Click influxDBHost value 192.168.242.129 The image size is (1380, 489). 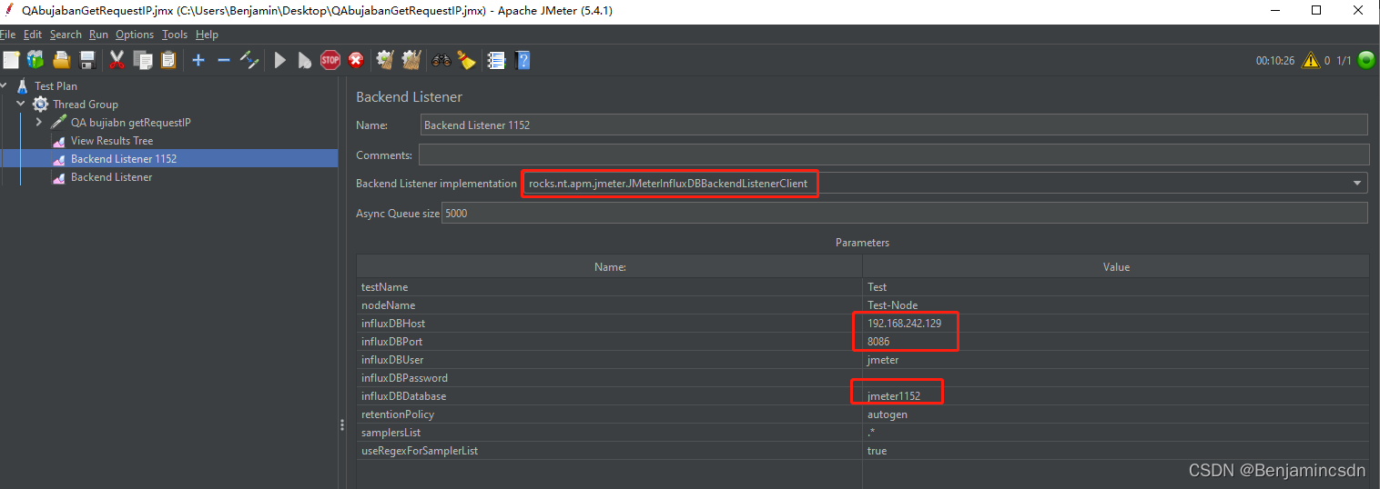pyautogui.click(x=1116, y=324)
